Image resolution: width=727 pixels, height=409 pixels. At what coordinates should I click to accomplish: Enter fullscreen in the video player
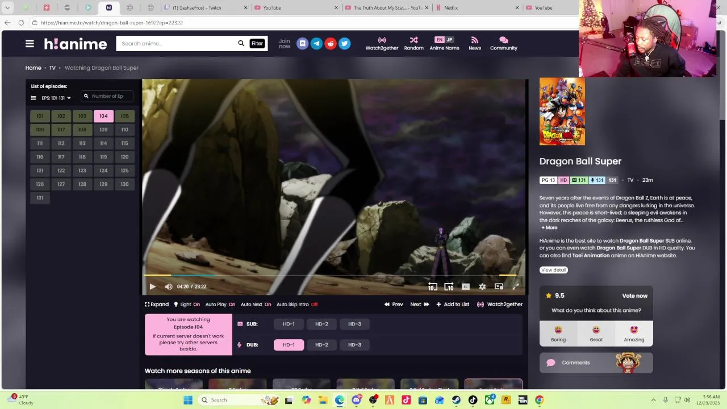(x=515, y=287)
